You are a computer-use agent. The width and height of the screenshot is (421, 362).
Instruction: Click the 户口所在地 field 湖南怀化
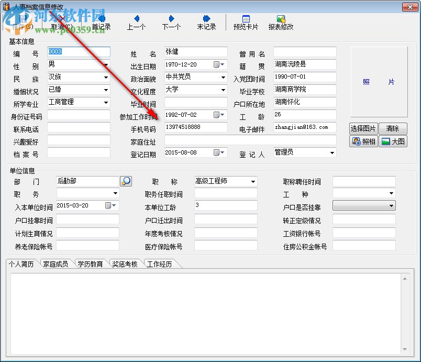pos(305,102)
